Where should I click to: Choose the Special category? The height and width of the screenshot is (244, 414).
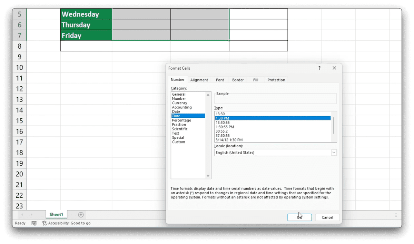188,138
